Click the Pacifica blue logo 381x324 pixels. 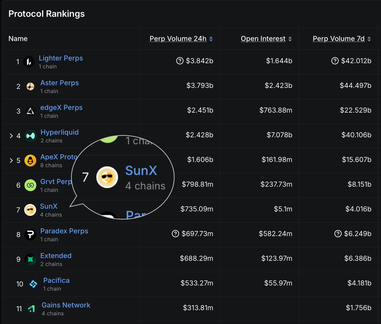click(x=33, y=284)
